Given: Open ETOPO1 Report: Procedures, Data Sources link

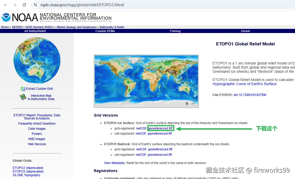Looking at the screenshot, I should [37, 117].
